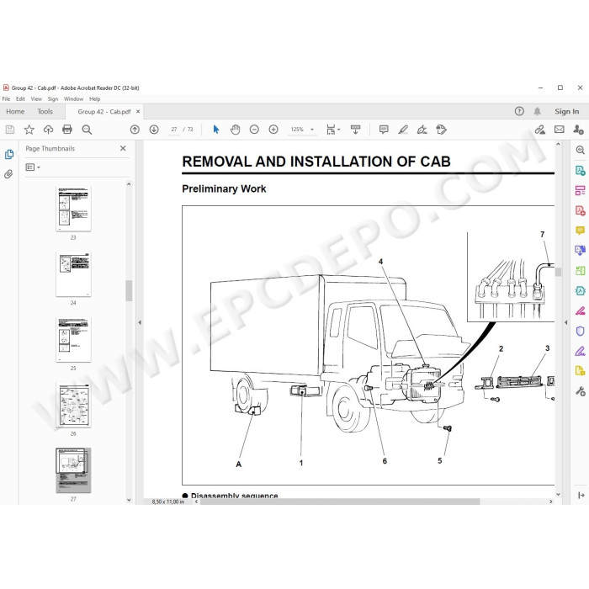Open the Find text search tool
Screen dimensions: 589x589
pyautogui.click(x=87, y=130)
